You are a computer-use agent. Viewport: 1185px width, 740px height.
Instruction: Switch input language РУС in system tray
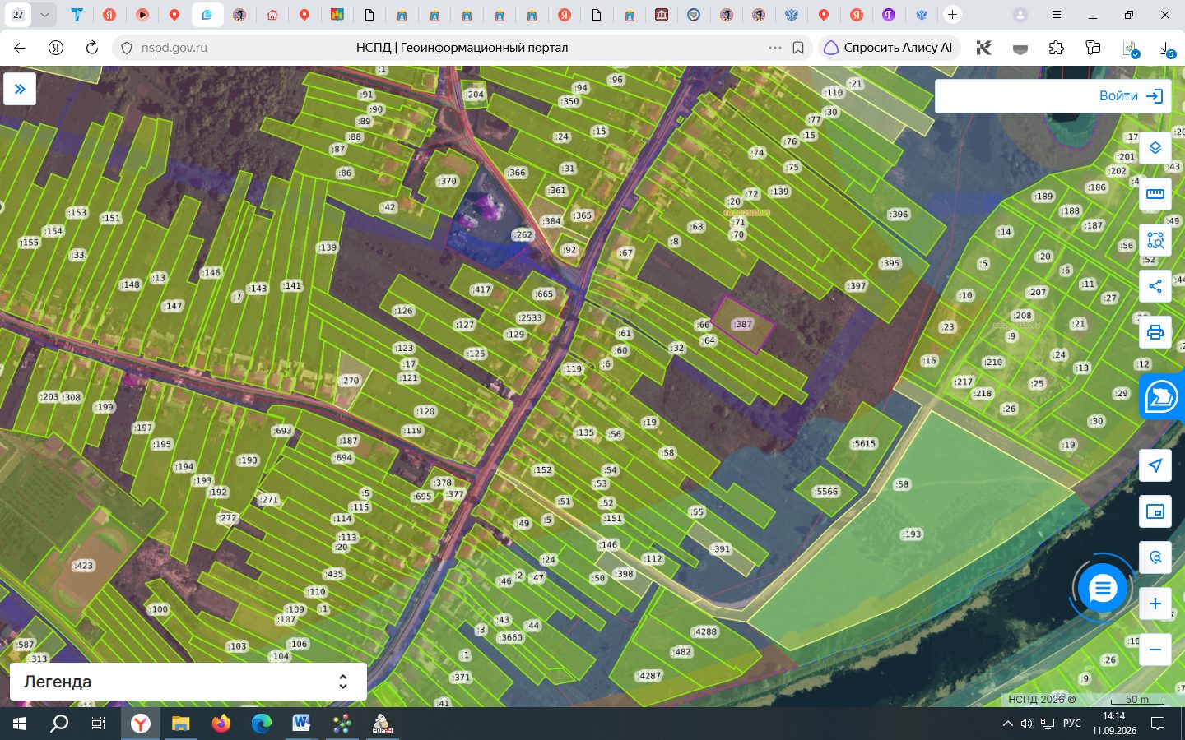pyautogui.click(x=1072, y=724)
